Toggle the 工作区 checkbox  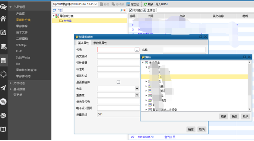coord(145,10)
